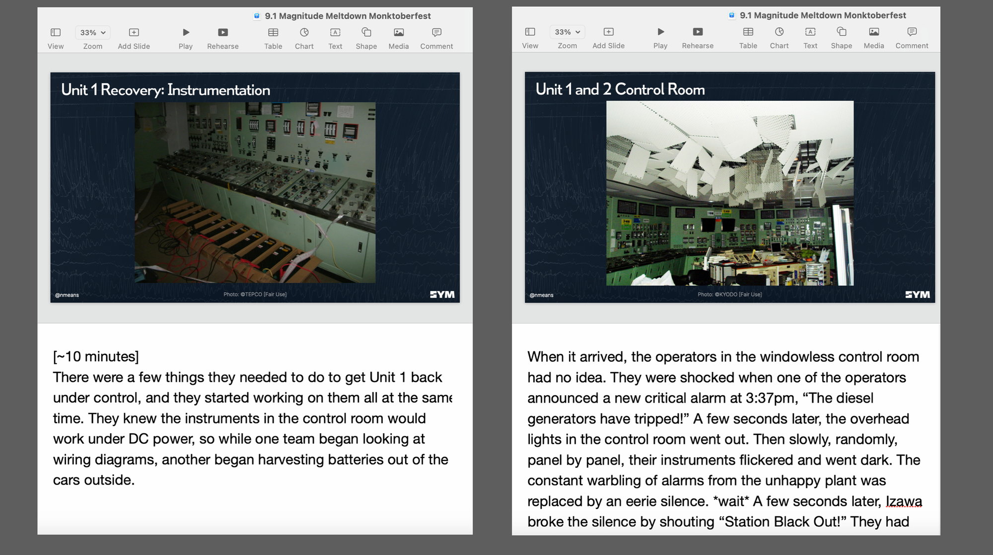
Task: Insert Table from left window toolbar
Action: coord(273,38)
